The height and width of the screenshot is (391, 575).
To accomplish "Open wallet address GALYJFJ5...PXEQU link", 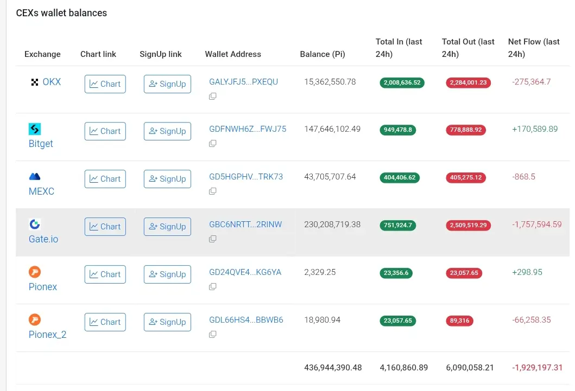I will (243, 82).
